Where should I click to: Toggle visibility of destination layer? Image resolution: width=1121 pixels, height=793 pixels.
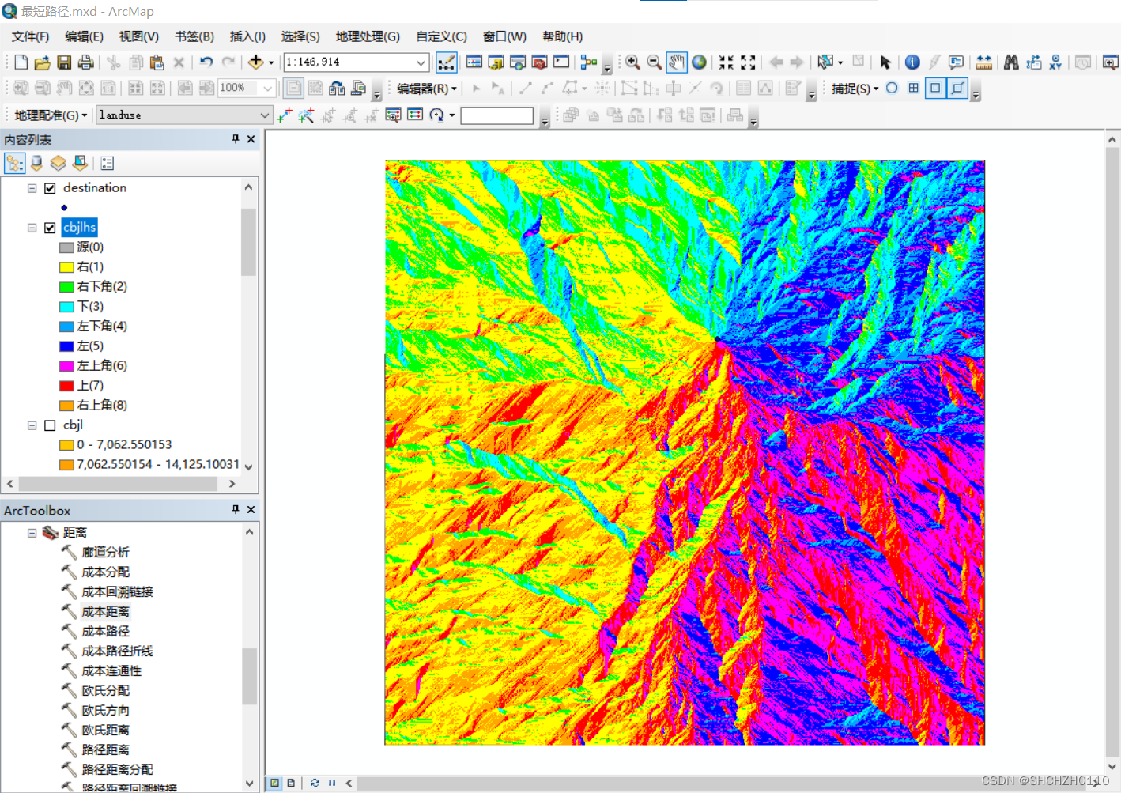coord(50,188)
